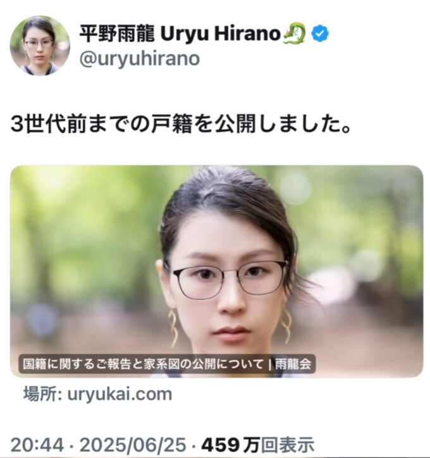The width and height of the screenshot is (430, 458).
Task: Open the large link preview photo card
Action: 217,271
